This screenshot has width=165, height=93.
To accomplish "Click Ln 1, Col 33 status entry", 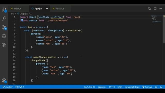I will tap(89, 87).
